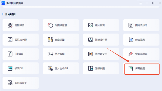Open the GIF编辑 icon
Screen dimensions: 162x91
pyautogui.click(x=10, y=54)
